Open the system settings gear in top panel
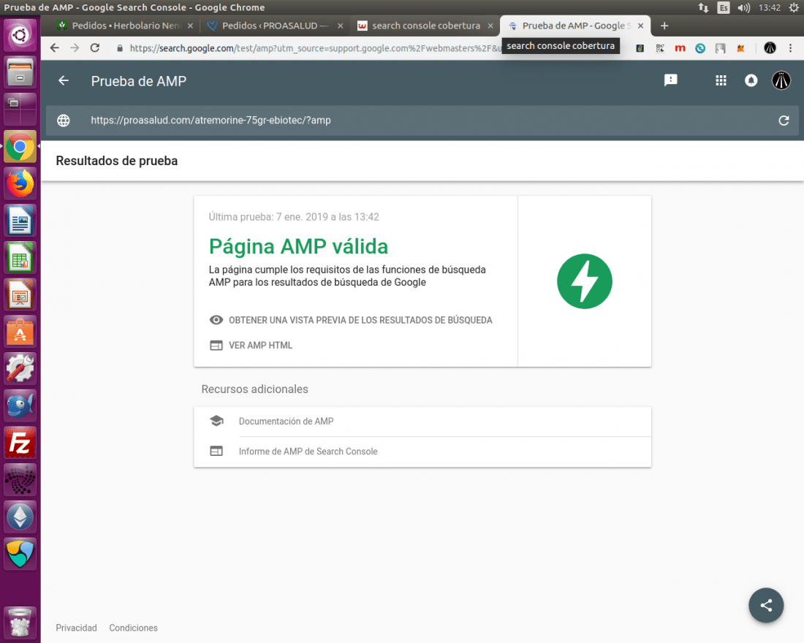Image resolution: width=804 pixels, height=643 pixels. click(x=794, y=8)
